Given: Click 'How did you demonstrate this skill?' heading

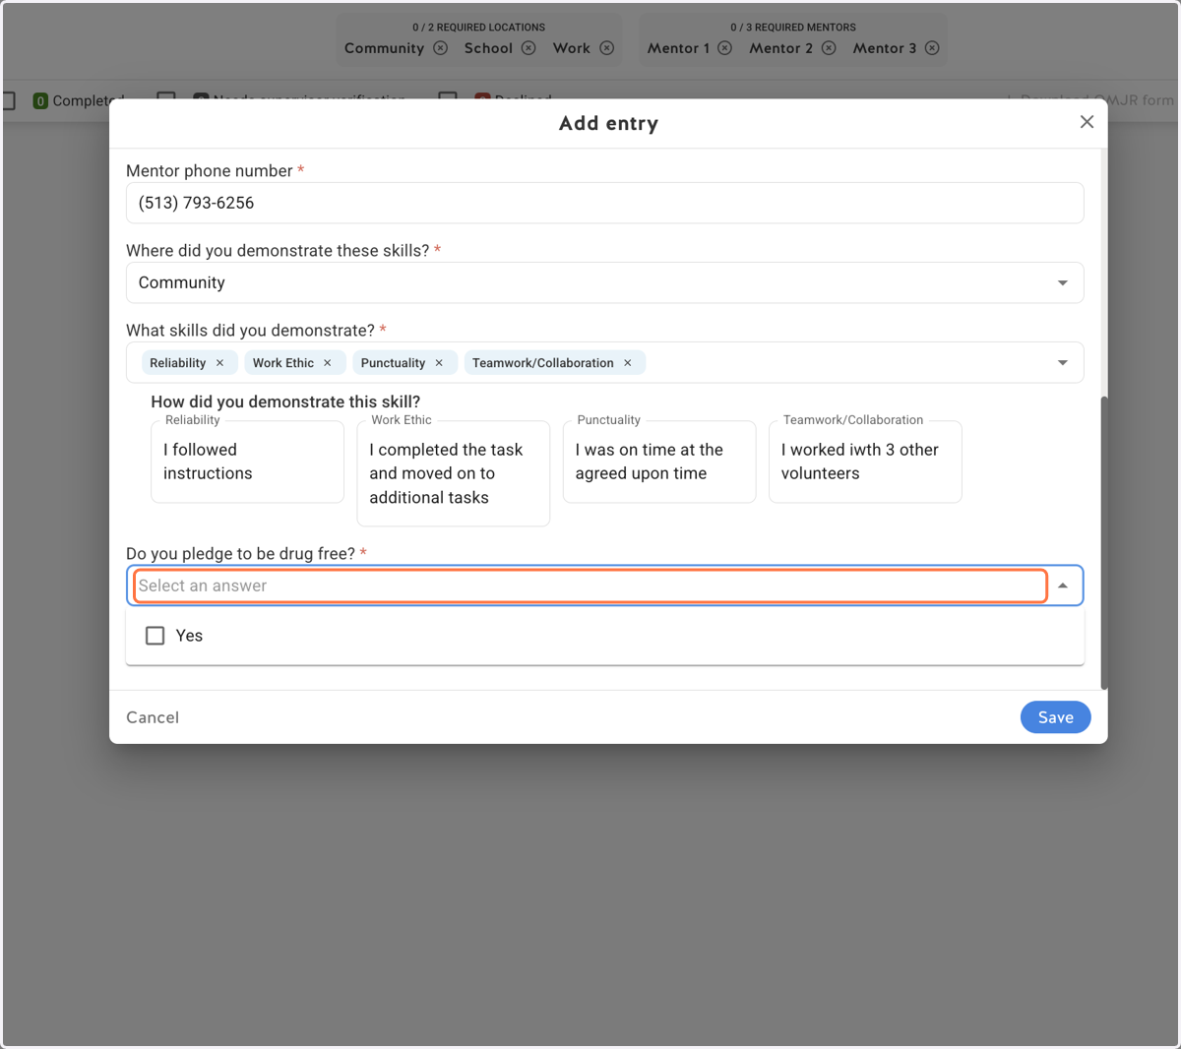Looking at the screenshot, I should (x=285, y=401).
